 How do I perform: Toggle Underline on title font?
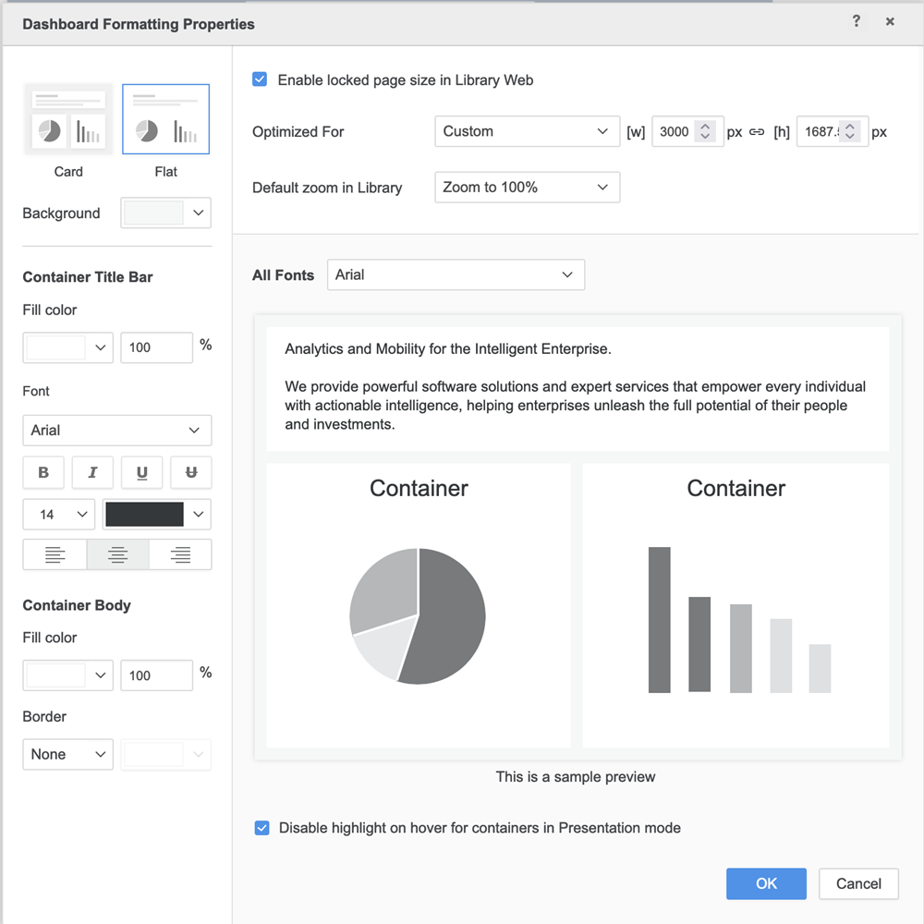click(x=141, y=472)
